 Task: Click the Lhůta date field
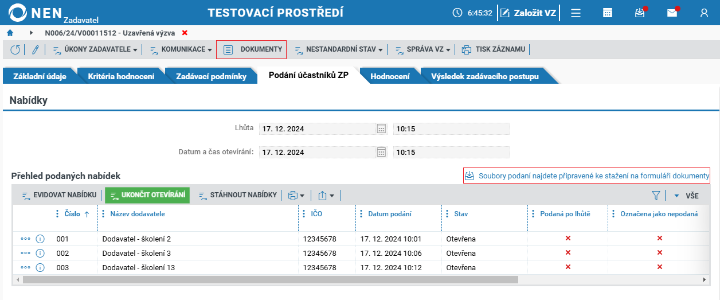pyautogui.click(x=317, y=128)
